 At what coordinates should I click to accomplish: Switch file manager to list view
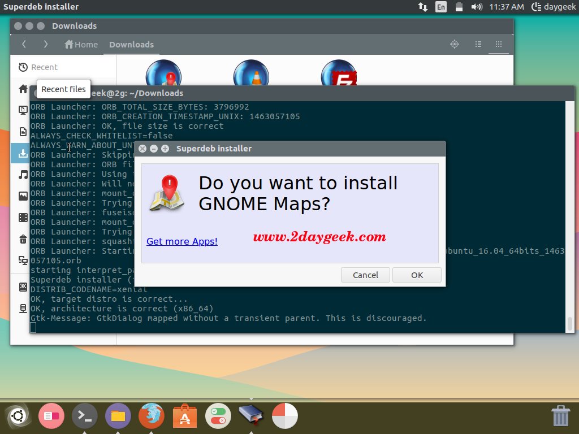pos(478,44)
